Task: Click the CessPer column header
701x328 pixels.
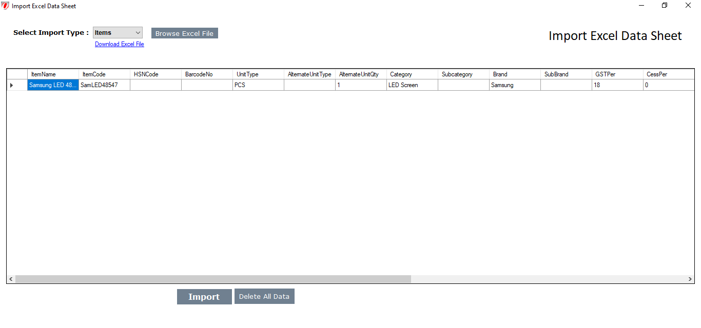Action: [x=669, y=74]
